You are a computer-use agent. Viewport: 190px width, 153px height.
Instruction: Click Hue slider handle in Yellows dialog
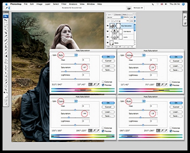point(143,64)
